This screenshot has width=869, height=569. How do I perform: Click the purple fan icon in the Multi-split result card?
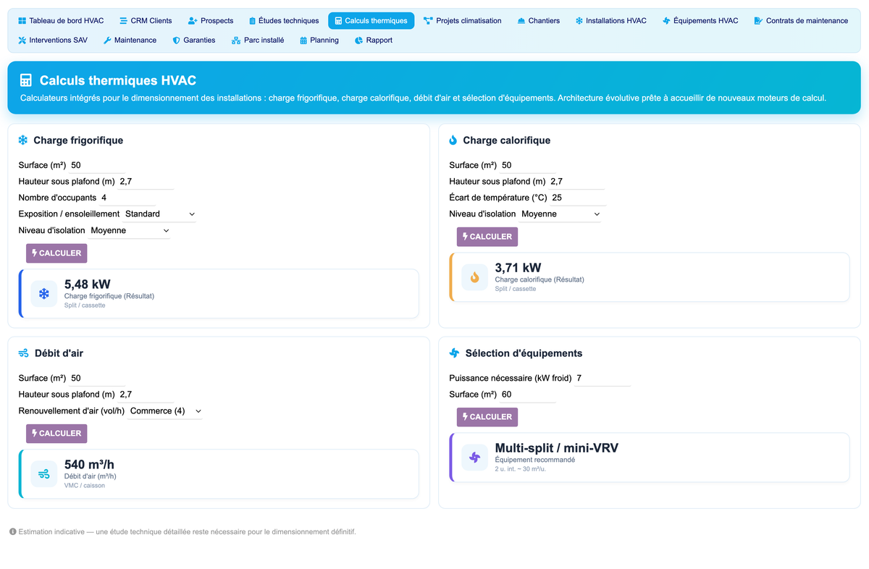(x=475, y=458)
